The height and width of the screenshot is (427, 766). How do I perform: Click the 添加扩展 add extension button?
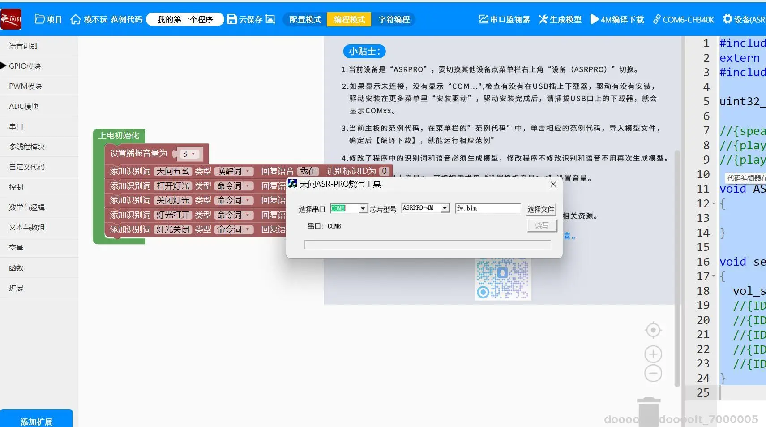tap(36, 421)
